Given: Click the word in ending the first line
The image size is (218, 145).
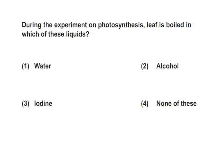Looking at the screenshot, I should (x=189, y=25).
